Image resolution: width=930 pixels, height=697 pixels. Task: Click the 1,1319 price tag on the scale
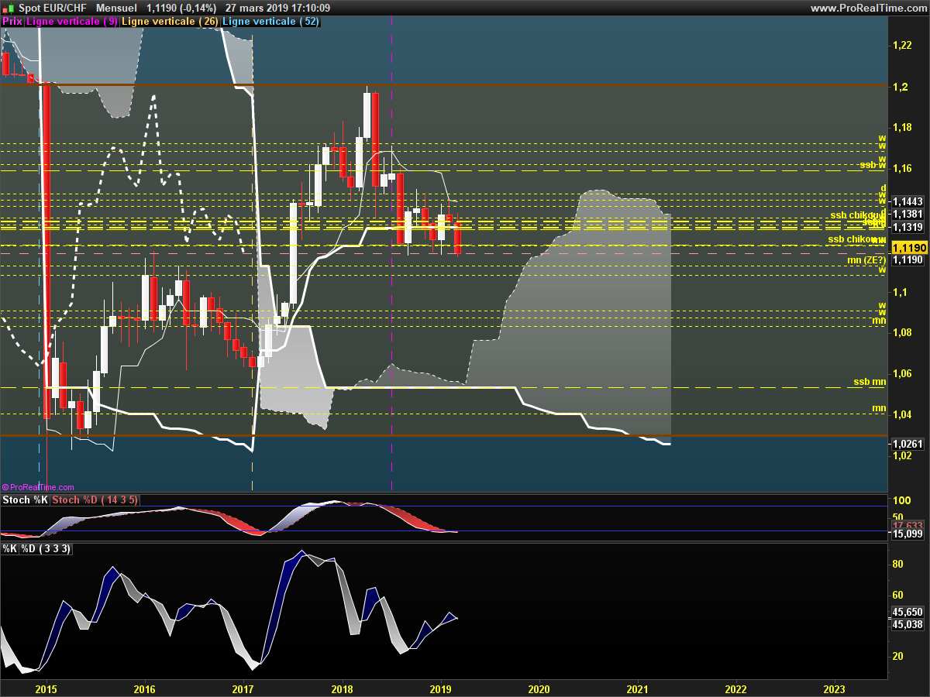pyautogui.click(x=908, y=227)
